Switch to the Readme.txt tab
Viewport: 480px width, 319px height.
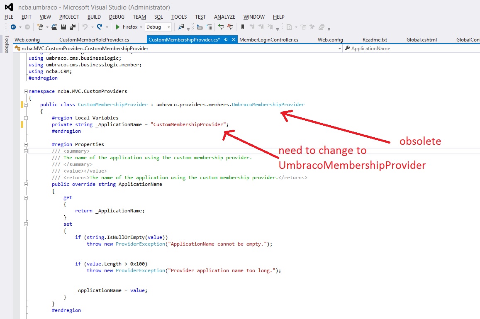click(375, 39)
